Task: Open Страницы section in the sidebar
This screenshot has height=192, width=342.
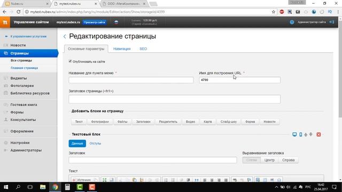Action: tap(28, 53)
